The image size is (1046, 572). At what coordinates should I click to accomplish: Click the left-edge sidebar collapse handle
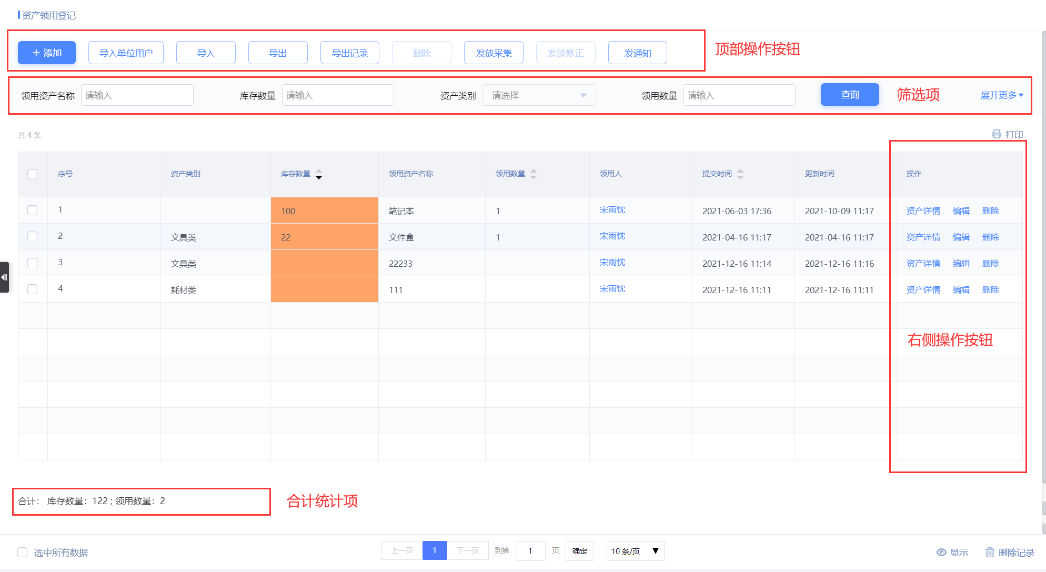(4, 277)
